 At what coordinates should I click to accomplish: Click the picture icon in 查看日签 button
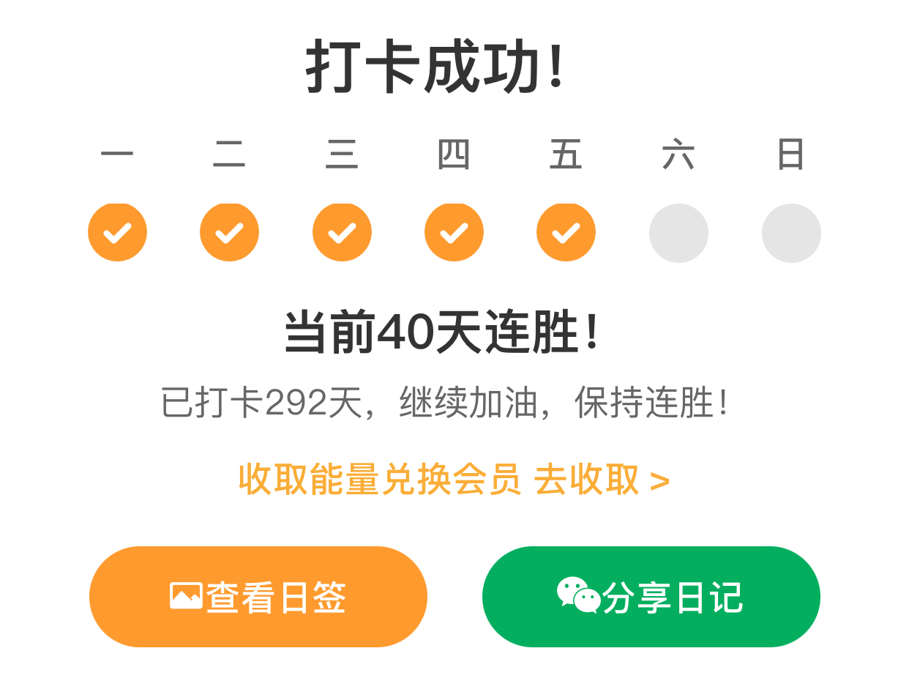(186, 596)
